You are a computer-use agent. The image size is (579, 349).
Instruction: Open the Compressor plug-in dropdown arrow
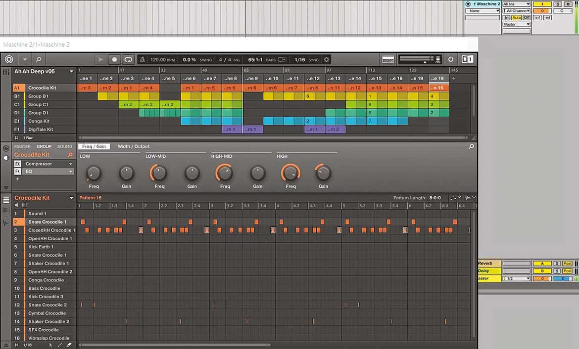(71, 164)
